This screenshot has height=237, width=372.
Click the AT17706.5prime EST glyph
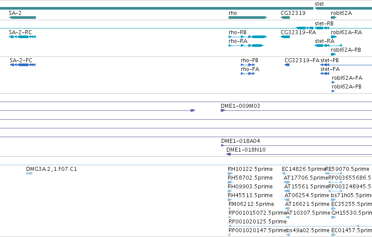(287, 182)
